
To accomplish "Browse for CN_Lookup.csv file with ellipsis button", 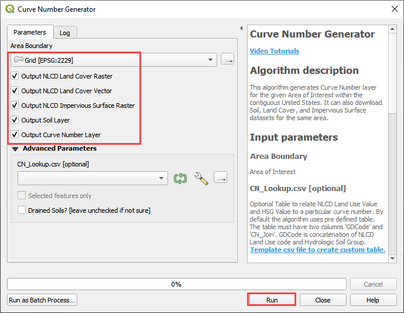I will click(220, 178).
